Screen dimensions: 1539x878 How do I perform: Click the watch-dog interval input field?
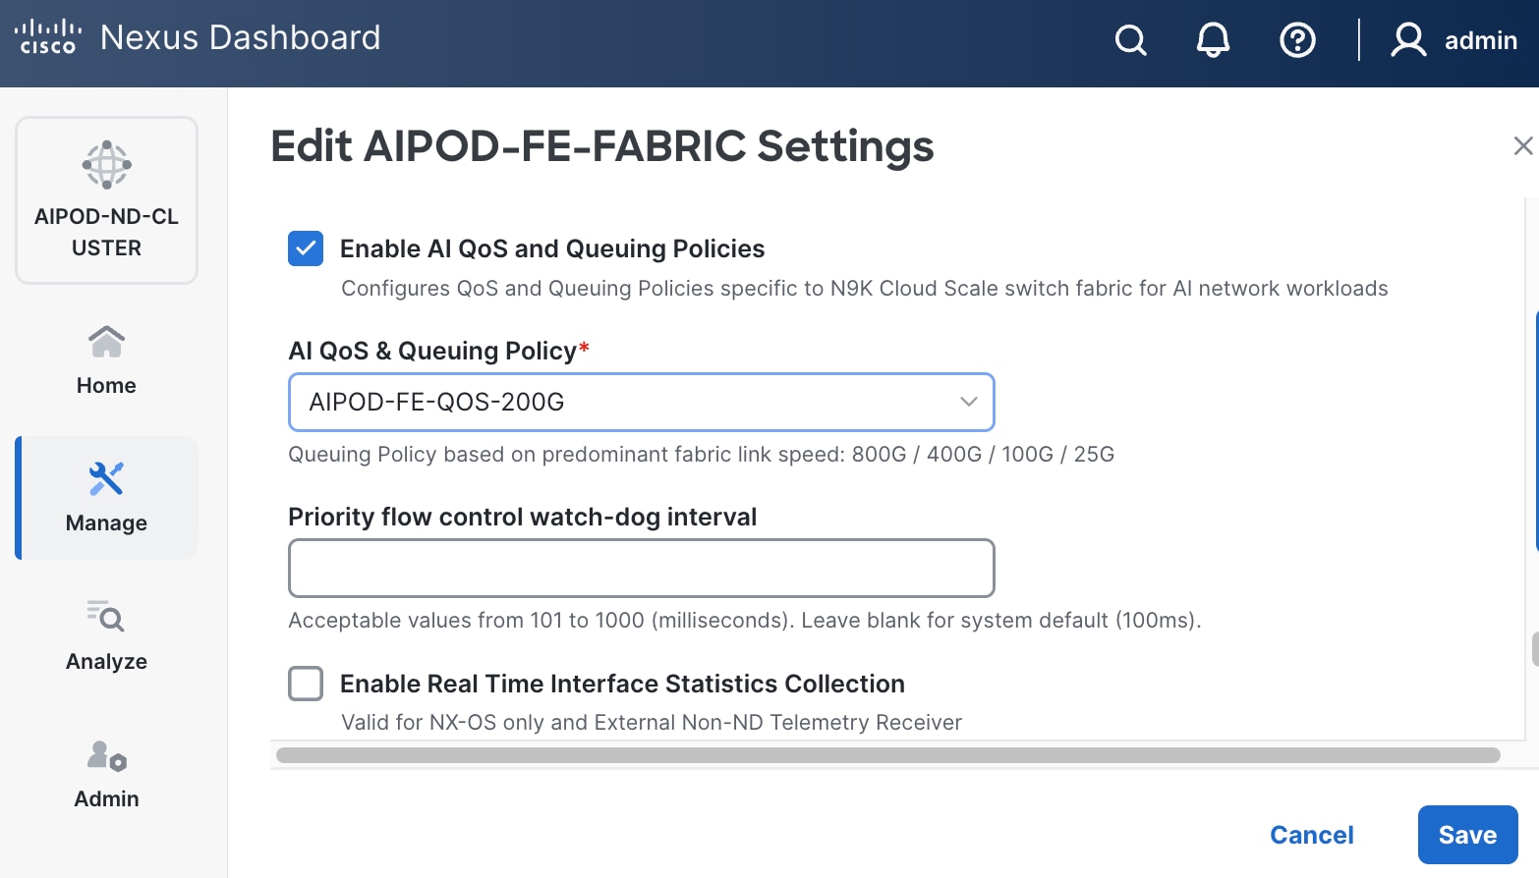[x=641, y=568]
